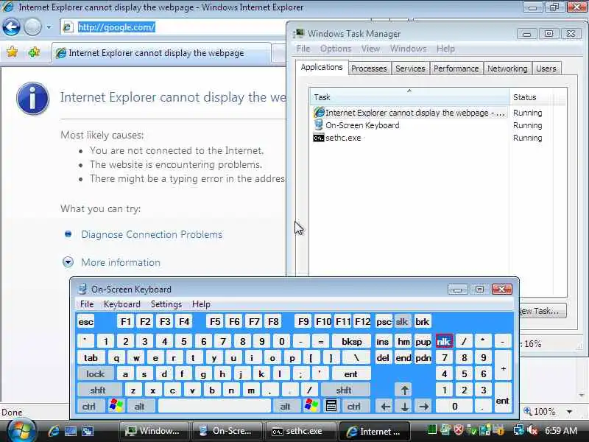589x442 pixels.
Task: Click the Switch between windows quick launch icon
Action: coord(88,431)
